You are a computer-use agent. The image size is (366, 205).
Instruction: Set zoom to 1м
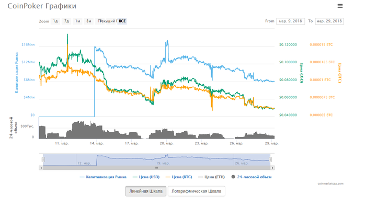(77, 21)
